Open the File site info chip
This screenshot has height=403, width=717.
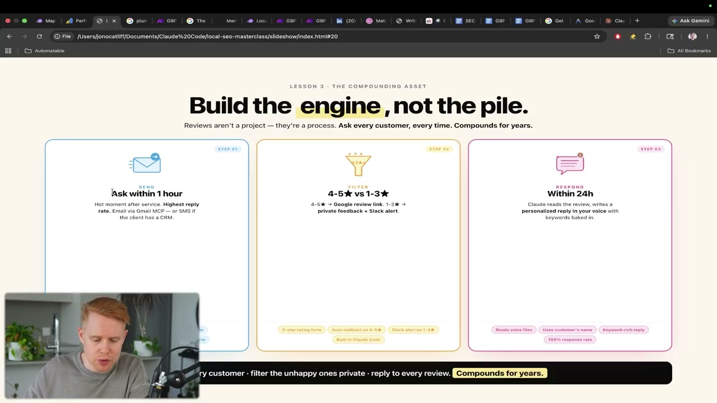point(62,36)
